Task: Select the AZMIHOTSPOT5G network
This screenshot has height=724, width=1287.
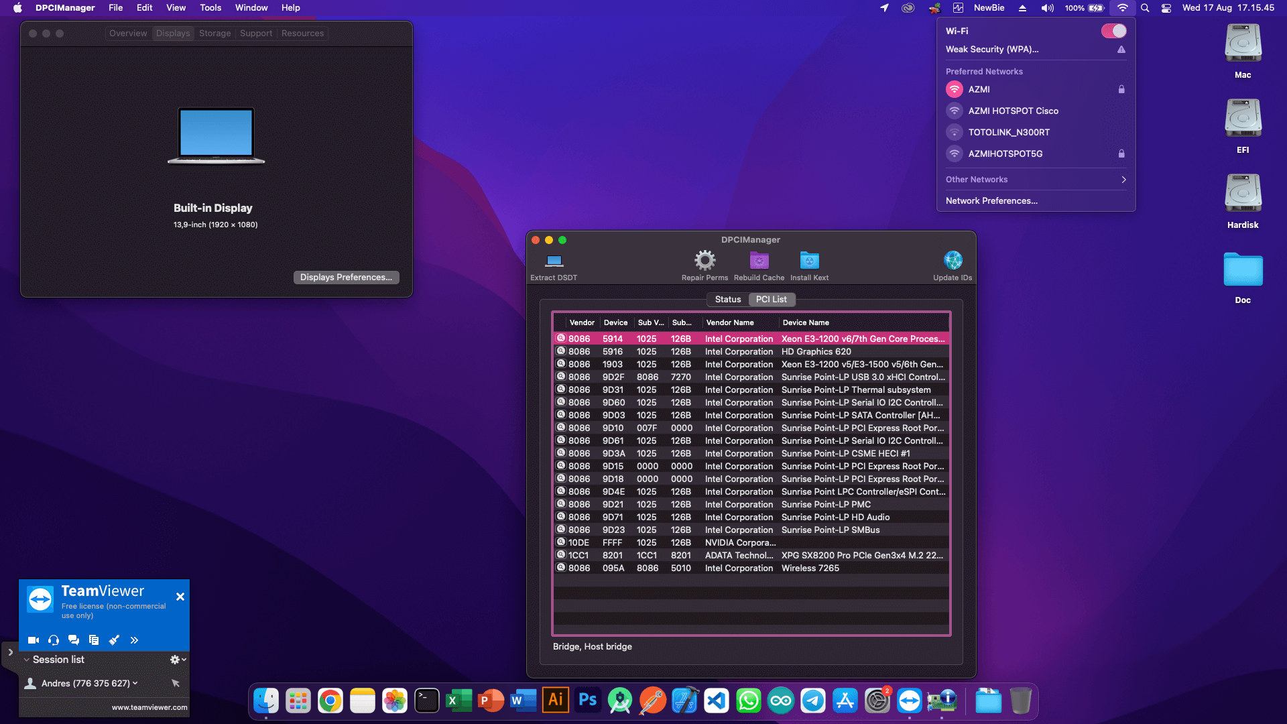Action: [x=1036, y=154]
